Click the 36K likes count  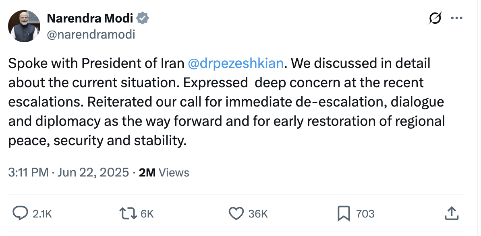[x=258, y=214]
